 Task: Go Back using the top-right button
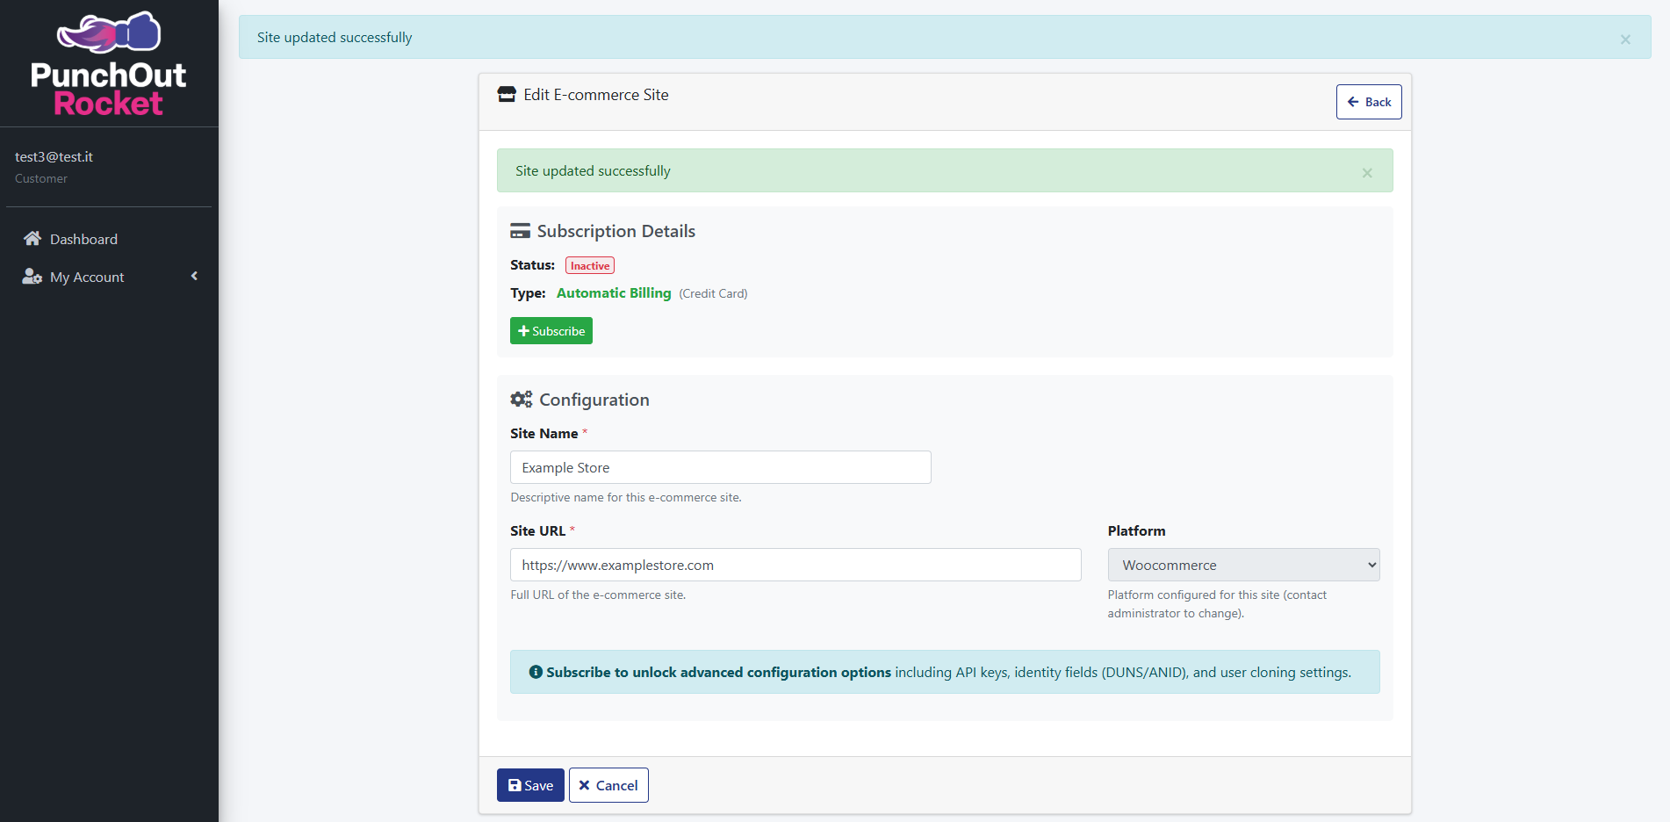(1369, 102)
